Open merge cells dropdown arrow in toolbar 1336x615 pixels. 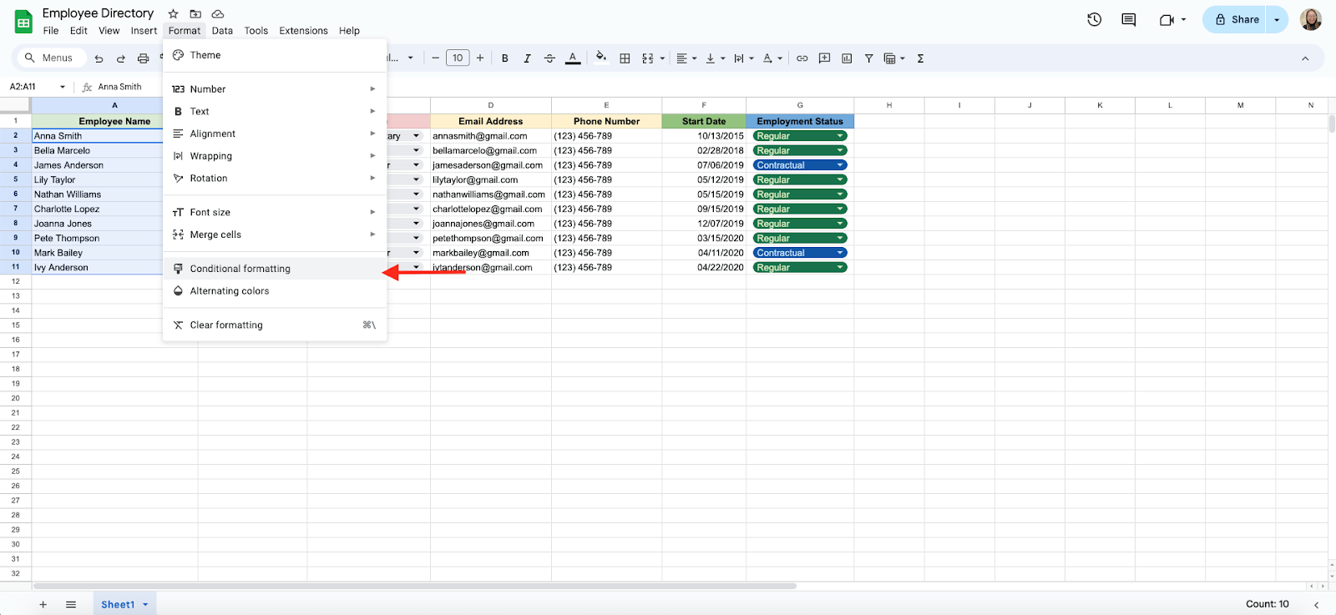662,58
